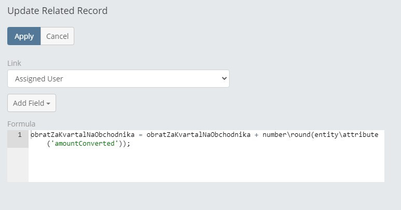The width and height of the screenshot is (401, 210).
Task: Click the plus operator in the formula
Action: [x=256, y=135]
